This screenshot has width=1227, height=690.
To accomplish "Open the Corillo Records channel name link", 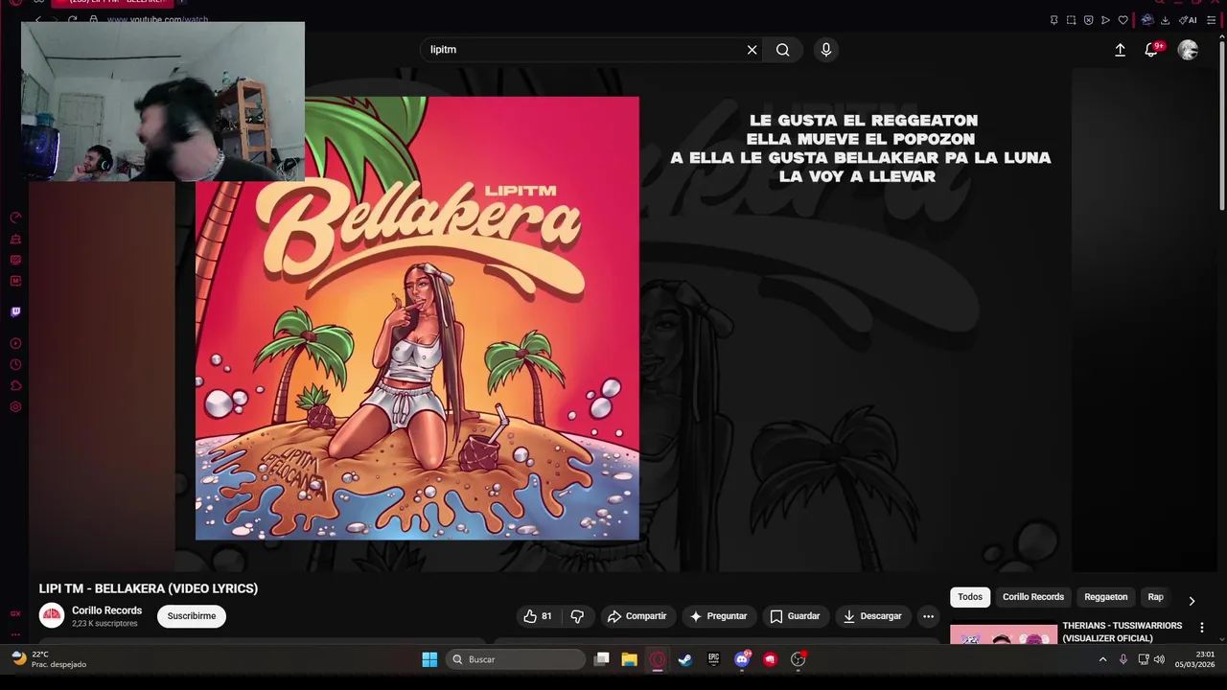I will tap(106, 610).
